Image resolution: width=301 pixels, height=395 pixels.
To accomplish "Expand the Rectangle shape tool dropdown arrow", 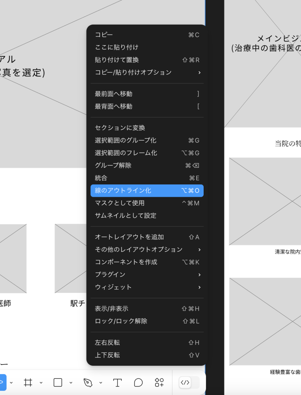I will (71, 383).
